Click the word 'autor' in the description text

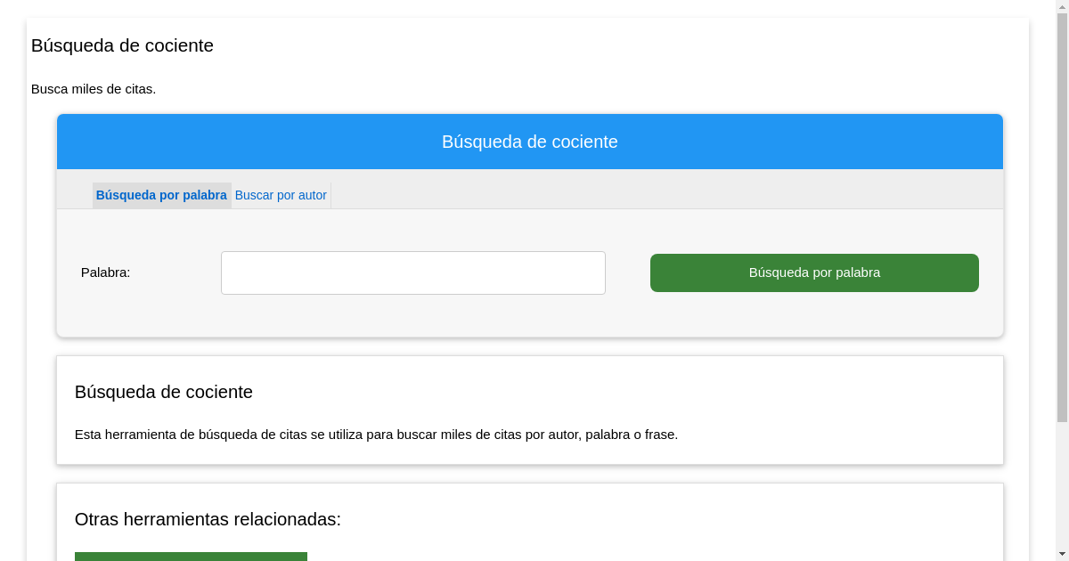click(x=559, y=435)
